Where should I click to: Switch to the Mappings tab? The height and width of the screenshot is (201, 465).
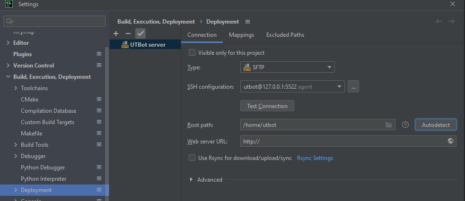coord(241,35)
